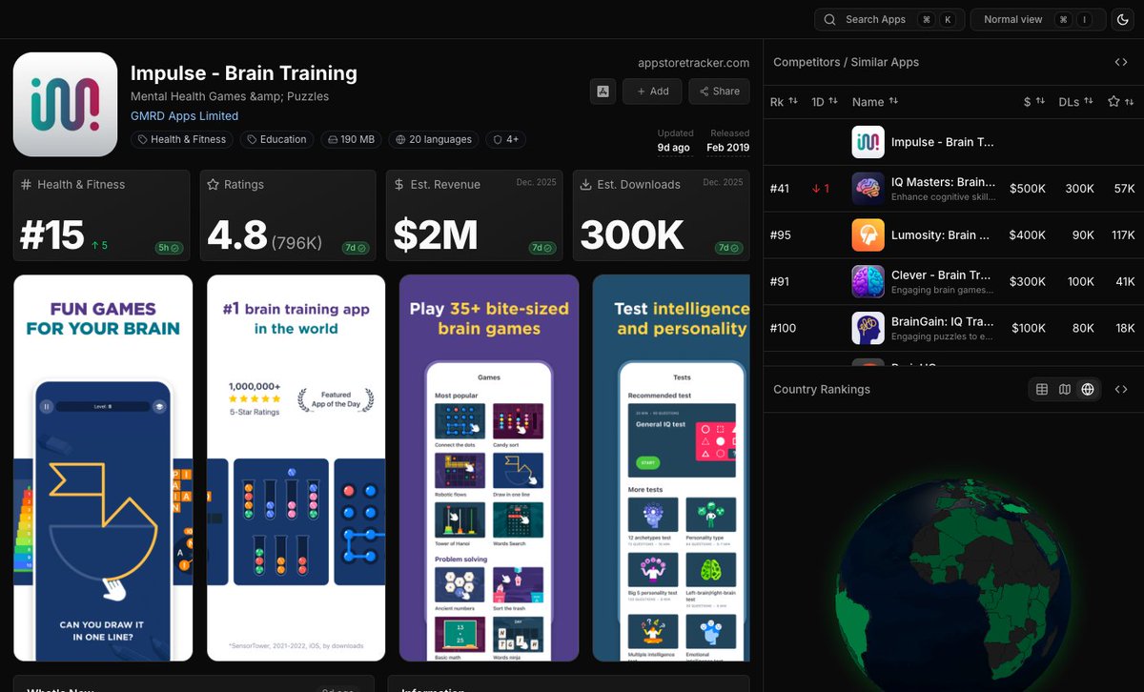
Task: Open the 'Fun games for your brain' screenshot
Action: 103,468
